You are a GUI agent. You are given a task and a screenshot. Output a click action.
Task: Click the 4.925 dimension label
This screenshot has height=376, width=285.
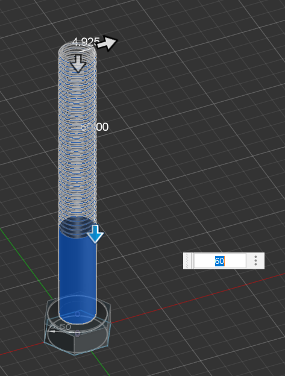tap(86, 42)
